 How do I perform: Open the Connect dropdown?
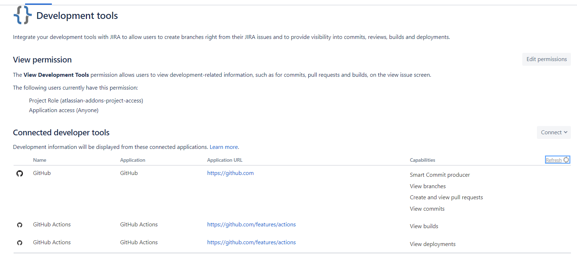(554, 132)
